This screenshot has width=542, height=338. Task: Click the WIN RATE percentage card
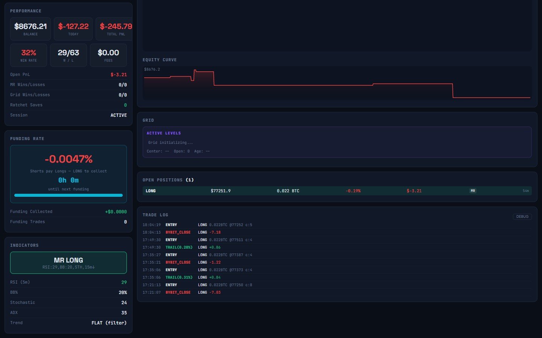pyautogui.click(x=29, y=55)
